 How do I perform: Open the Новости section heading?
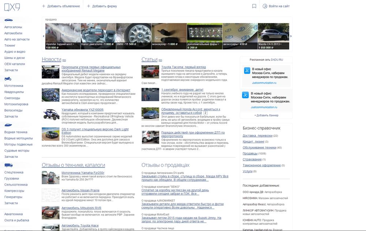(51, 59)
